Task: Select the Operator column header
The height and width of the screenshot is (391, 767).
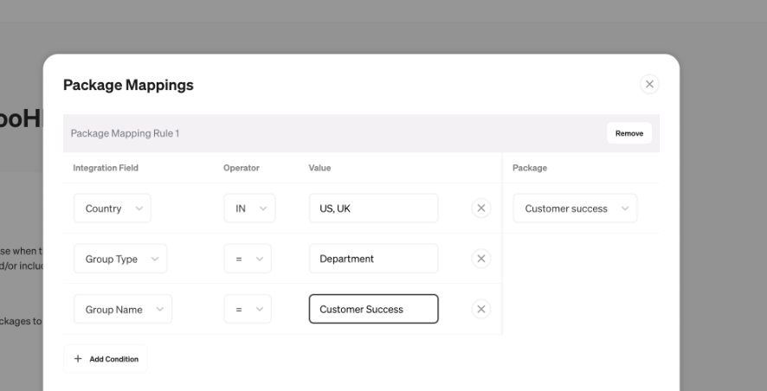Action: pos(242,168)
